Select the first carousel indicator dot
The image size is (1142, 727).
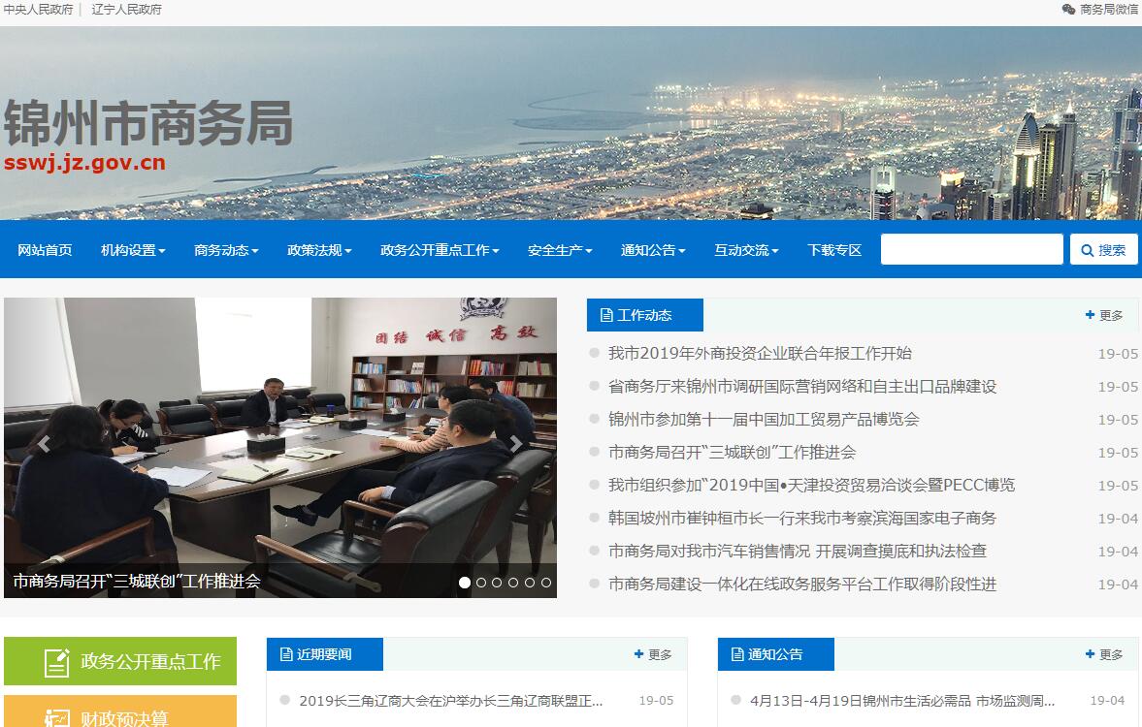pyautogui.click(x=464, y=583)
